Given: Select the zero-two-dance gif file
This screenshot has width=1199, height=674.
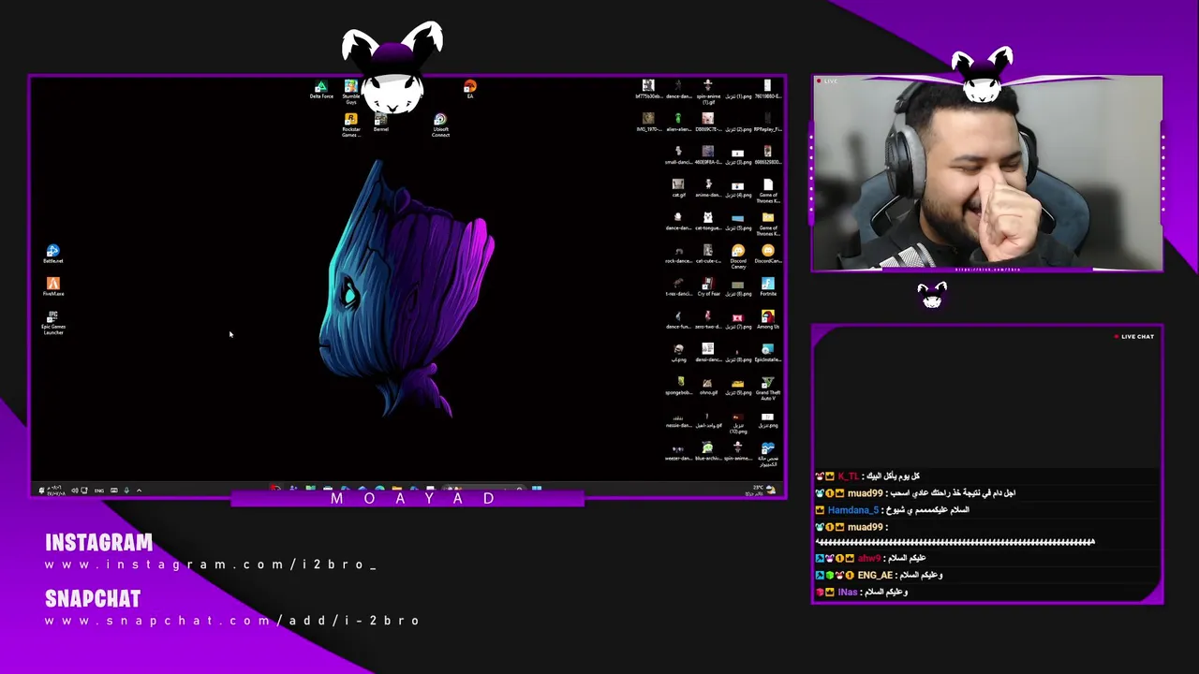Looking at the screenshot, I should tap(708, 319).
